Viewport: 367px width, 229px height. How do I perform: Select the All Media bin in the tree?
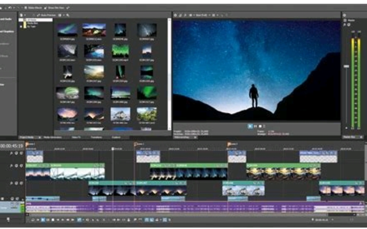pyautogui.click(x=36, y=20)
